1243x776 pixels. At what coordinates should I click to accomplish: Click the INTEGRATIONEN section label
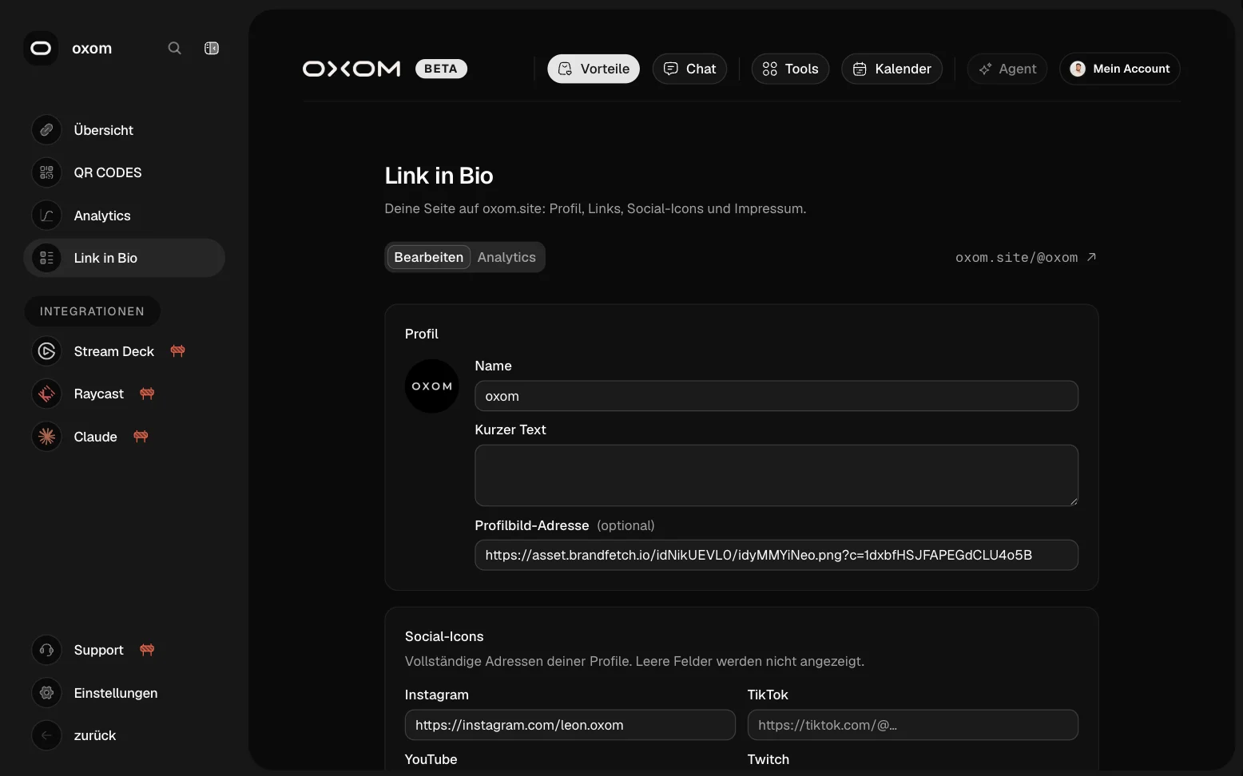93,311
